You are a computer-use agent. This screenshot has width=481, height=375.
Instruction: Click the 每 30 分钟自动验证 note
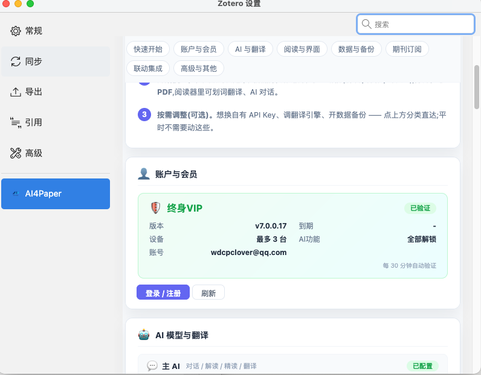click(409, 265)
